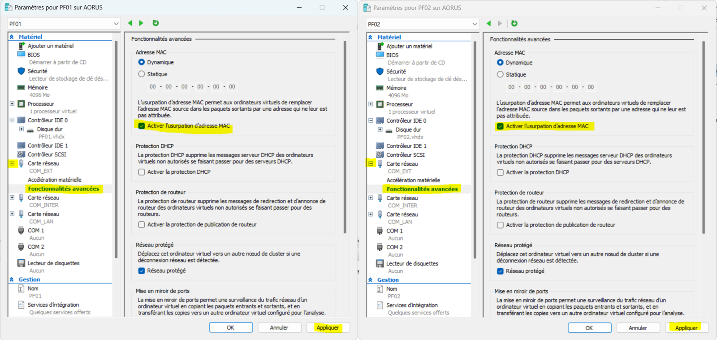Disable MAC address spoofing checkbox in PF01
717x340 pixels.
coord(142,126)
